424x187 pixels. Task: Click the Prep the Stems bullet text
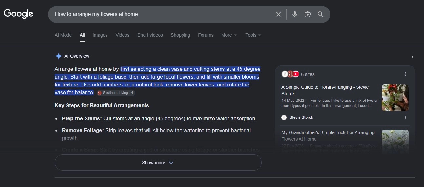pos(159,118)
